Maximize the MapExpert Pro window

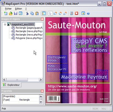pyautogui.click(x=104, y=4)
